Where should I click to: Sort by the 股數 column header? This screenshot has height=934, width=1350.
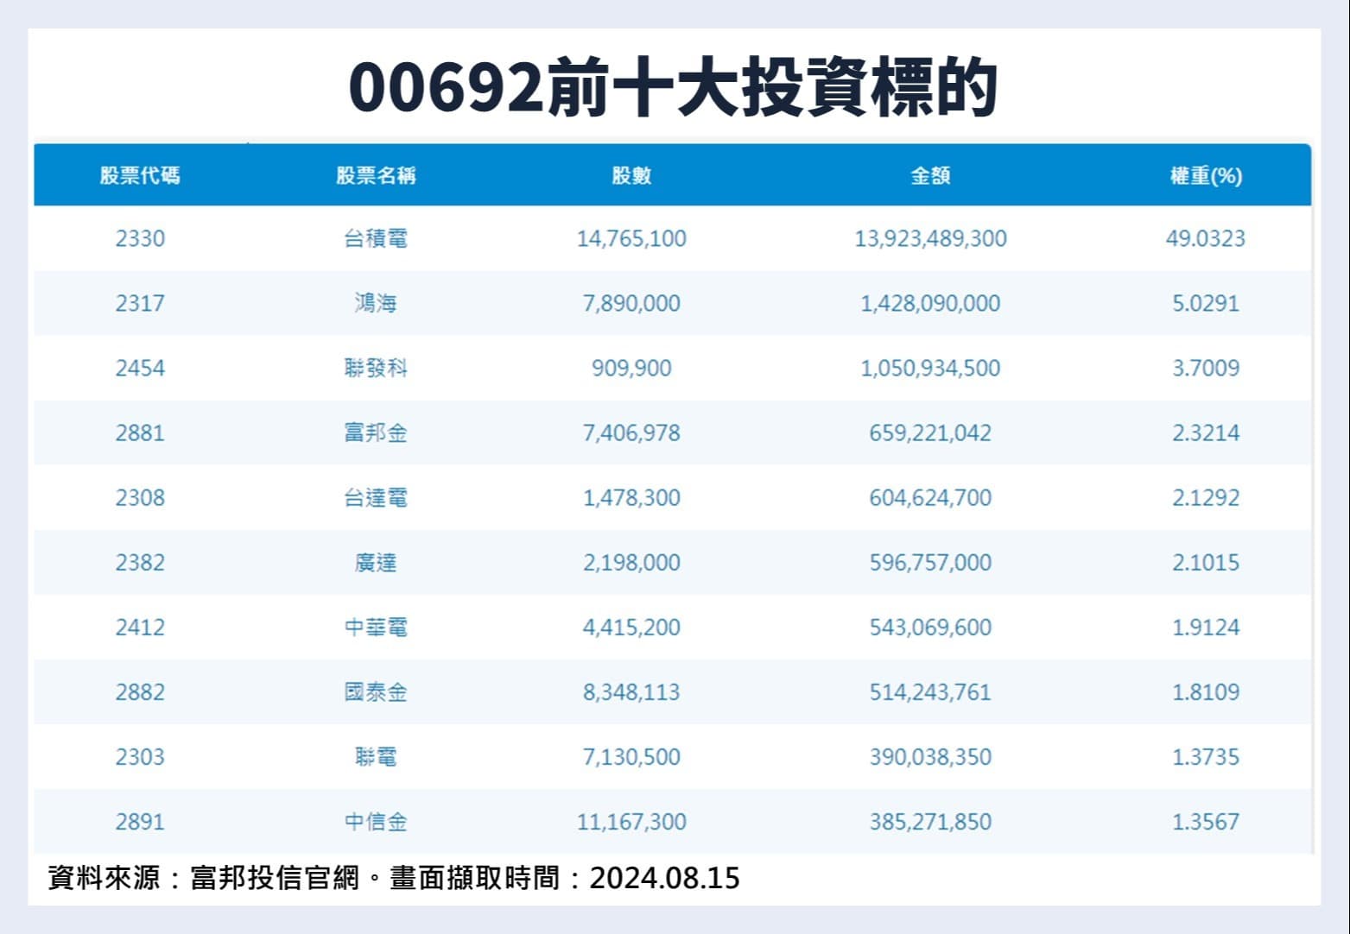tap(631, 176)
